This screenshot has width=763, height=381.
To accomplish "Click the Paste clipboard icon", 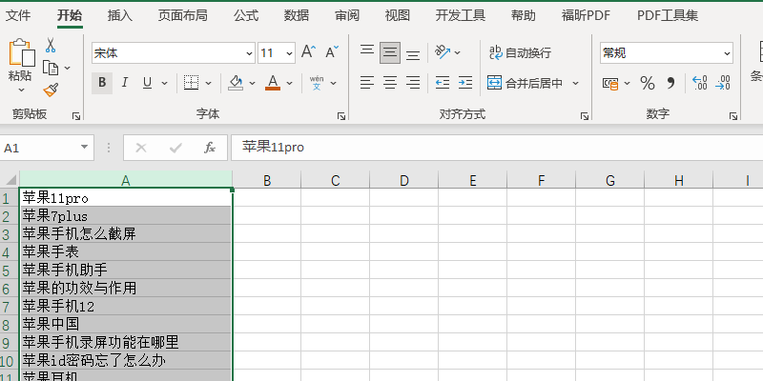I will 21,52.
